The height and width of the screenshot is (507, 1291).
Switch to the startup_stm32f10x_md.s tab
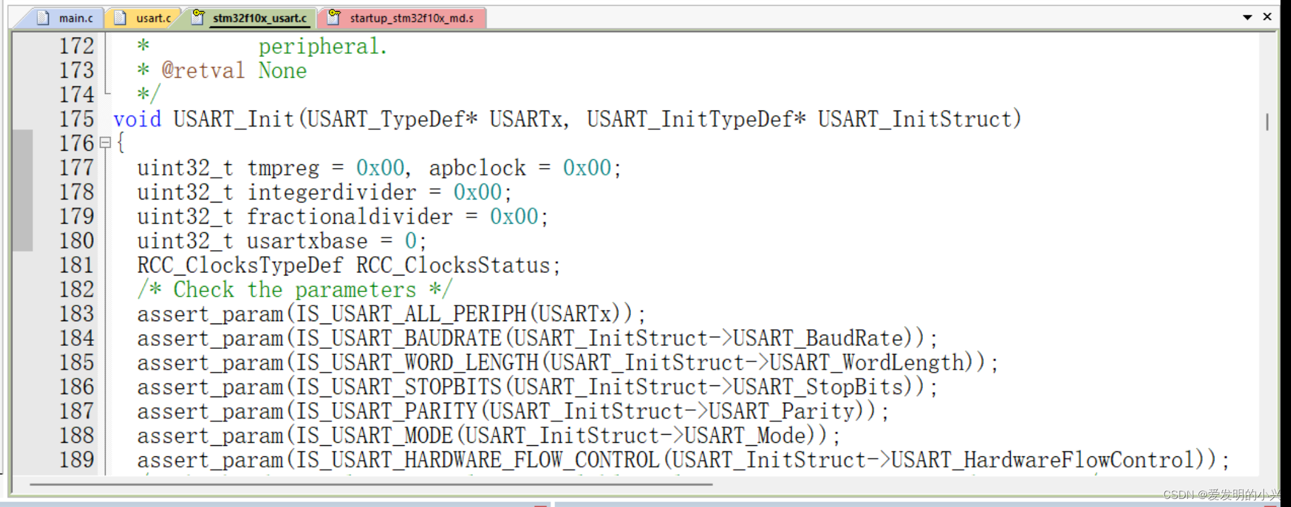coord(402,18)
